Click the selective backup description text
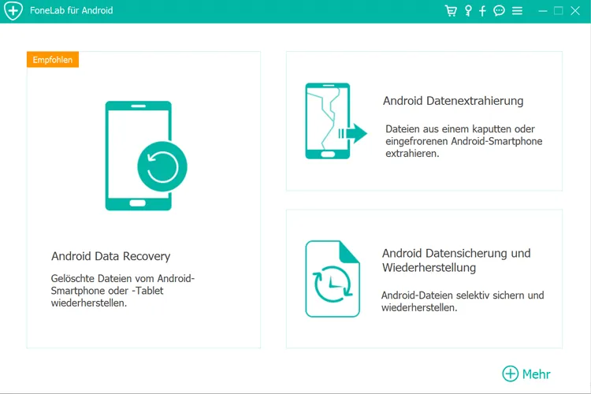Image resolution: width=591 pixels, height=394 pixels. pos(463,302)
